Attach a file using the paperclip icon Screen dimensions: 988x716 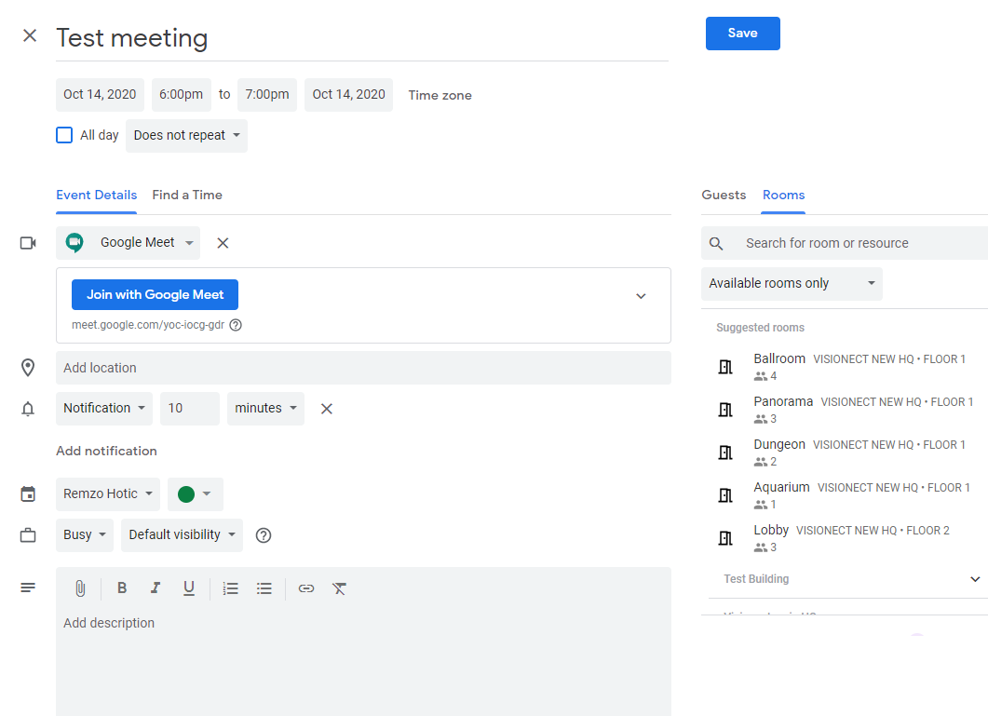tap(80, 588)
